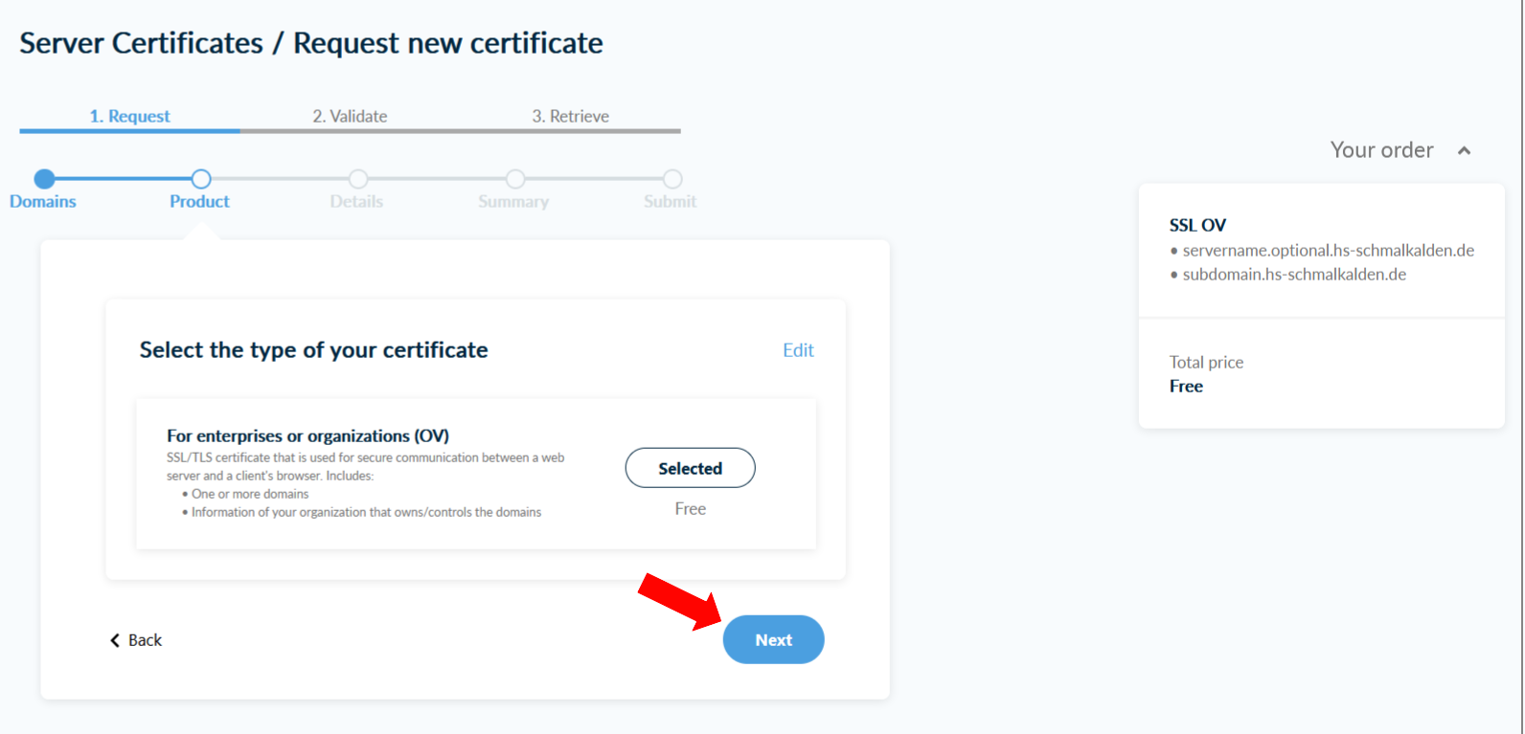Click the Edit link for certificate type
Image resolution: width=1525 pixels, height=734 pixels.
tap(798, 350)
